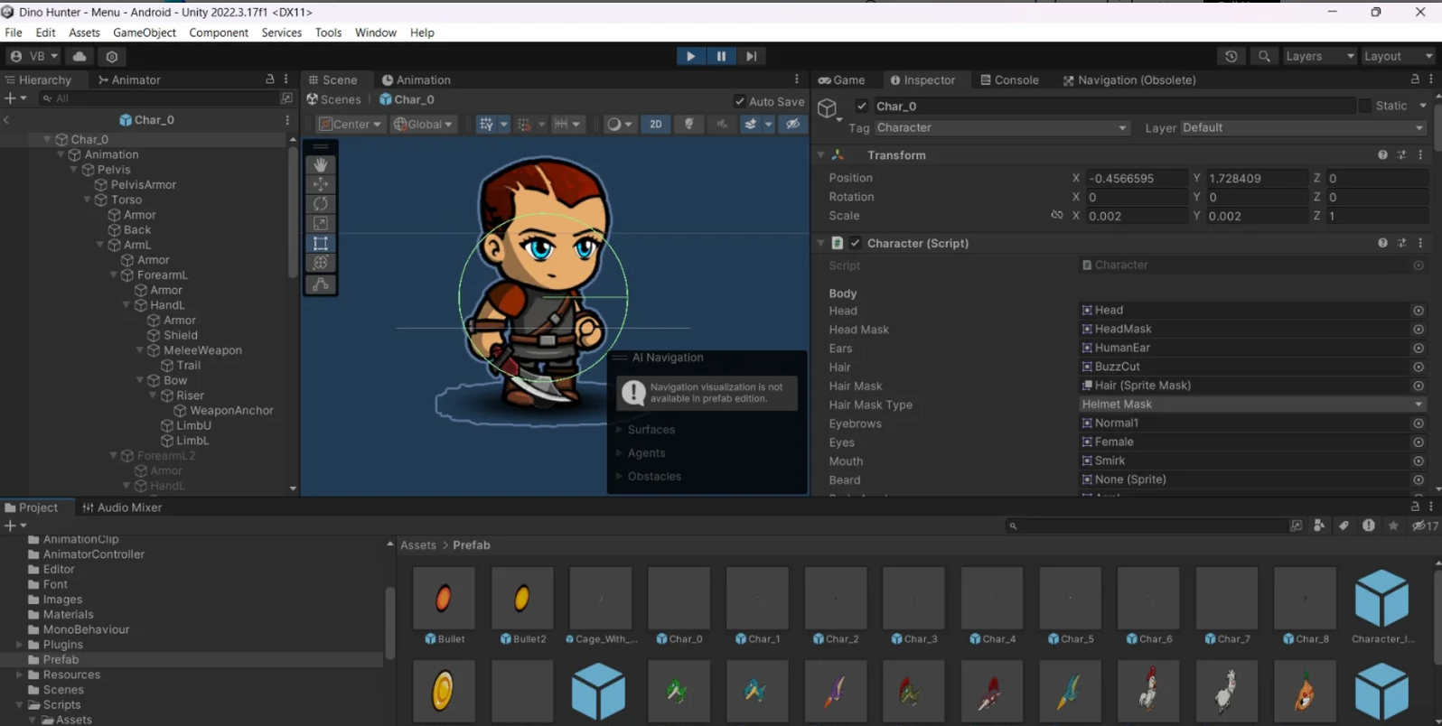The width and height of the screenshot is (1442, 726).
Task: Open Unity Cloud icon
Action: coord(80,56)
